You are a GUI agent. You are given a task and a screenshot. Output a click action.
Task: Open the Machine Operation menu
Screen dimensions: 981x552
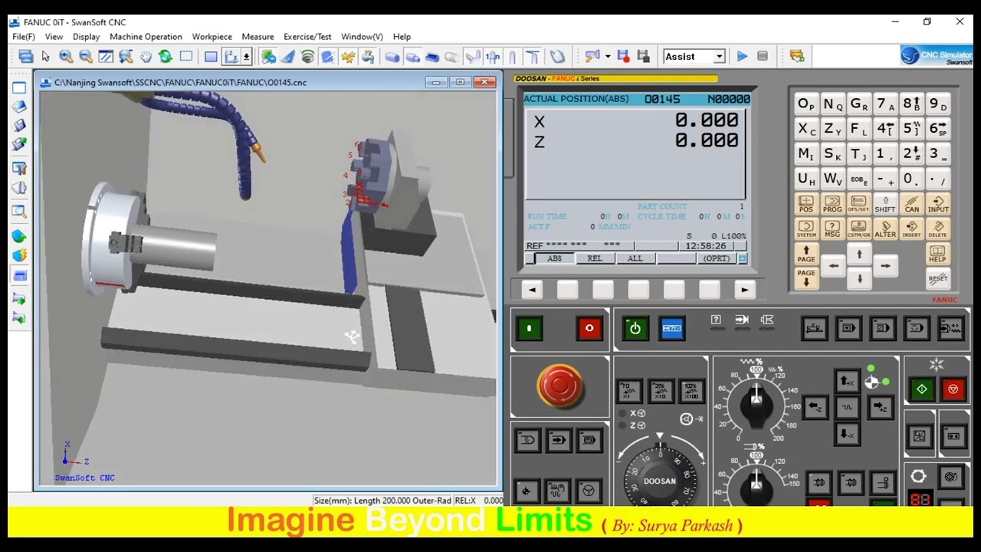pyautogui.click(x=146, y=36)
